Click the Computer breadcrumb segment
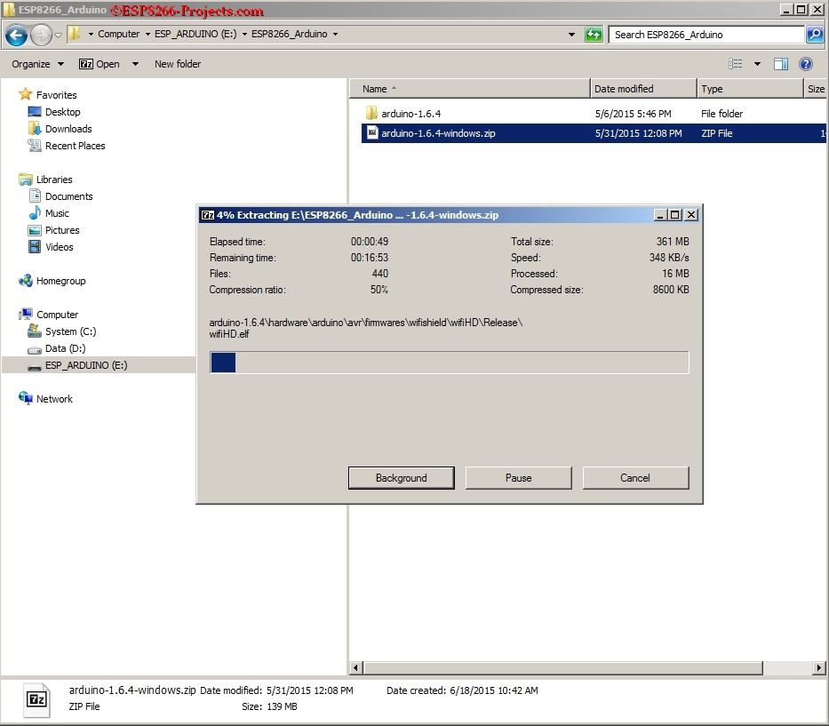 118,34
